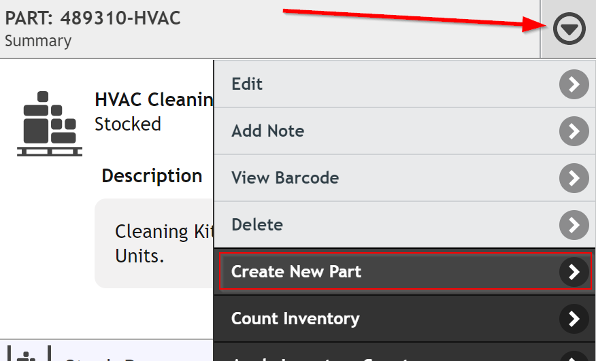Click the chevron icon beside Create New Part
The height and width of the screenshot is (361, 596).
tap(574, 272)
